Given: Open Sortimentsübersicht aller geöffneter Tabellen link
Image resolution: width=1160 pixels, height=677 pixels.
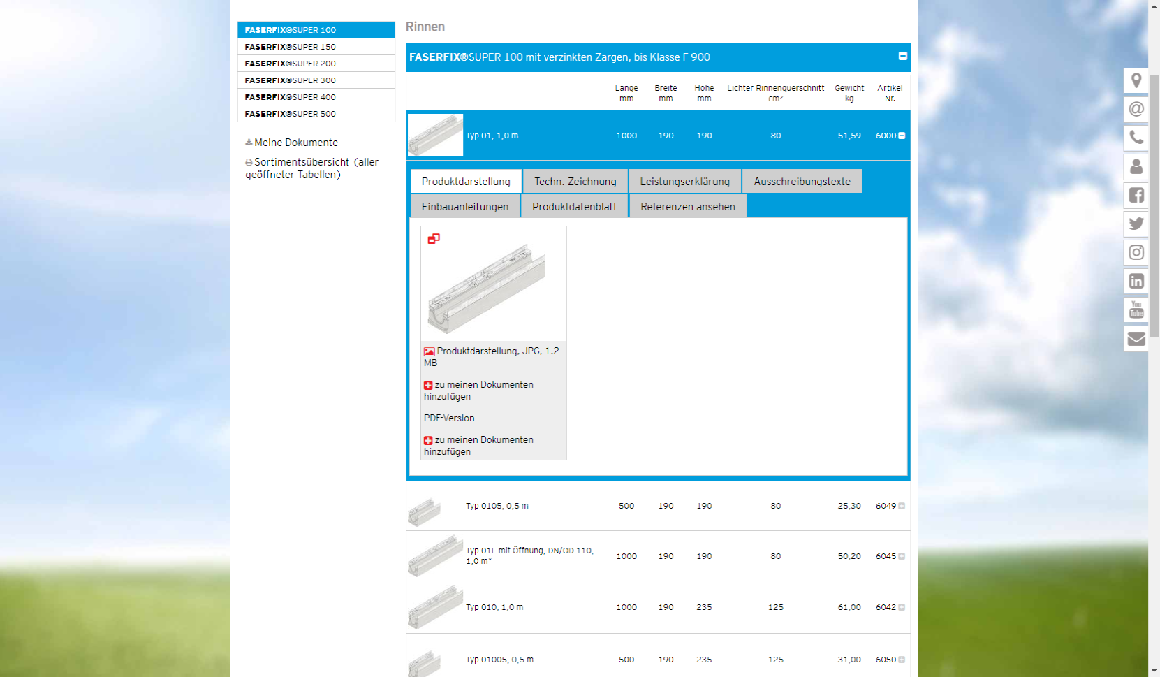Looking at the screenshot, I should [x=312, y=168].
